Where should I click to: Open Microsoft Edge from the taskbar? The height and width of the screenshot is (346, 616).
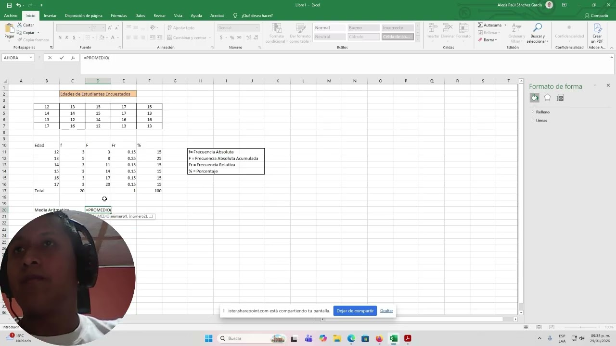tap(351, 338)
